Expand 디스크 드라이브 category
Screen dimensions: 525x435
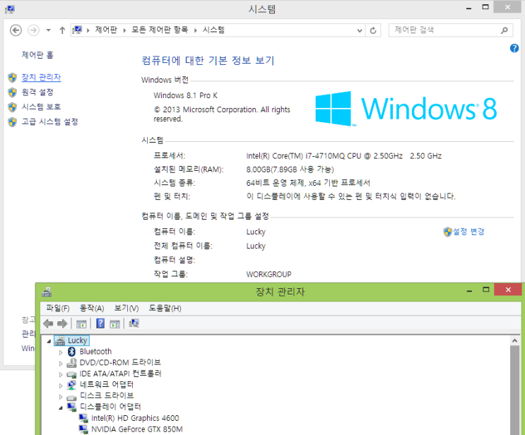[x=61, y=397]
